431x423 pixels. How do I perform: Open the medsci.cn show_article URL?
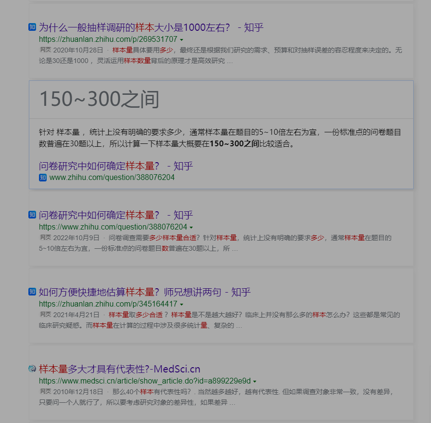[x=145, y=381]
